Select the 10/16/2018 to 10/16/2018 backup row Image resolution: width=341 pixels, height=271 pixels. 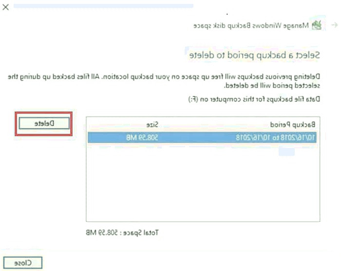[x=202, y=138]
